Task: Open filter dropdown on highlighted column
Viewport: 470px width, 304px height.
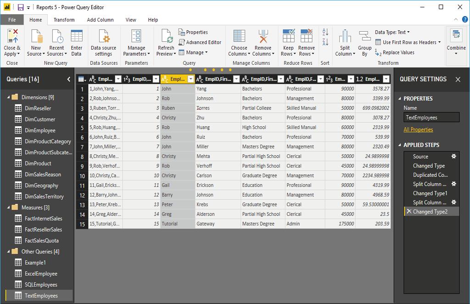Action: 191,79
